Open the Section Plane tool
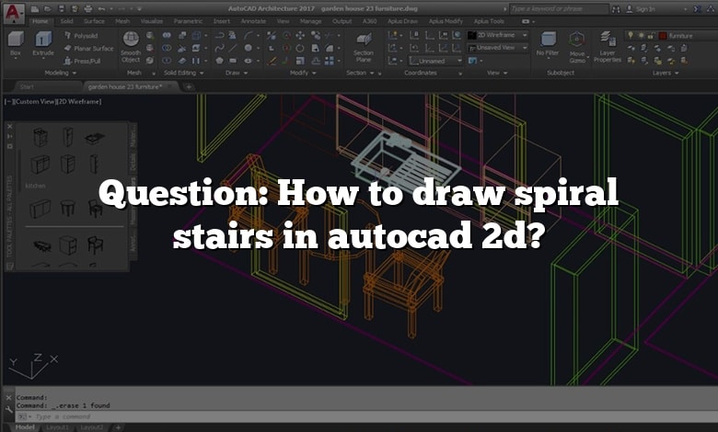 click(364, 43)
